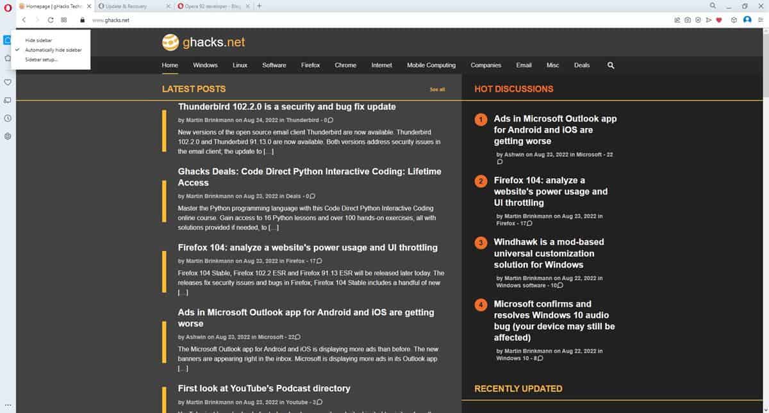Open the Bookmarks heart icon in the sidebar
Viewport: 769px width, 413px height.
pos(7,82)
